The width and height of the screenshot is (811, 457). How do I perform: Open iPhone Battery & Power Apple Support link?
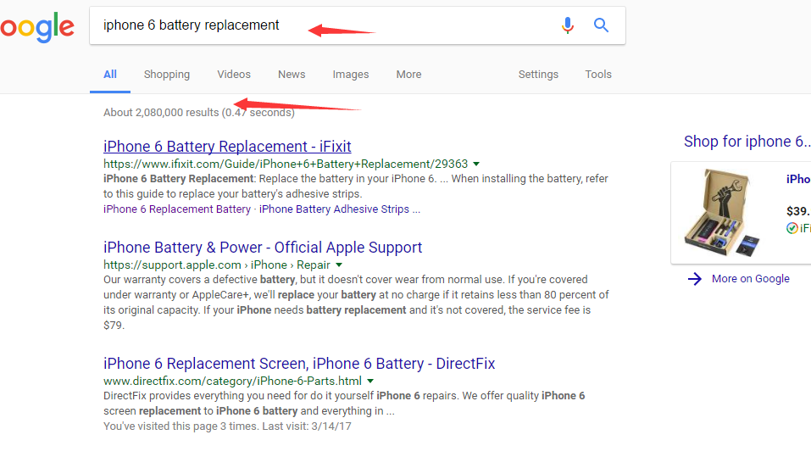(263, 248)
